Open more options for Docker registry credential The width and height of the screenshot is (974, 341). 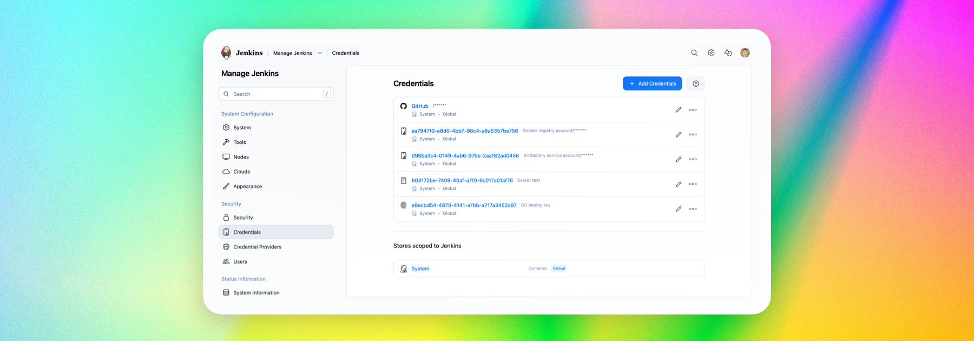(x=693, y=135)
